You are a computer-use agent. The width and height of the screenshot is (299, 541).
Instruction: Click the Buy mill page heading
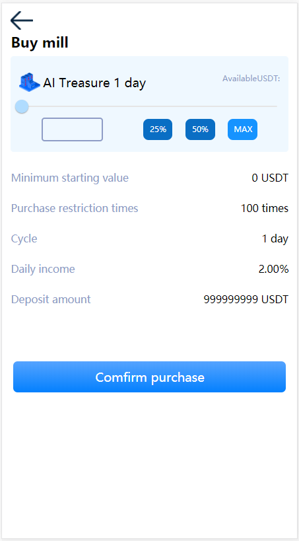(40, 42)
